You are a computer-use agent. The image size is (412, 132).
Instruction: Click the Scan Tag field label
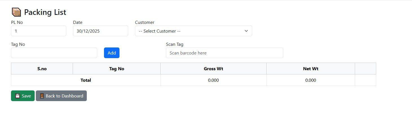174,44
